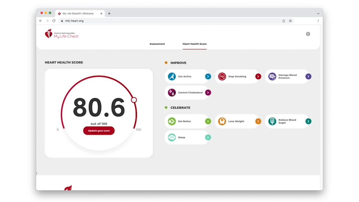The height and width of the screenshot is (202, 359).
Task: Expand Control Cholesterol with magenta arrow
Action: 208,92
